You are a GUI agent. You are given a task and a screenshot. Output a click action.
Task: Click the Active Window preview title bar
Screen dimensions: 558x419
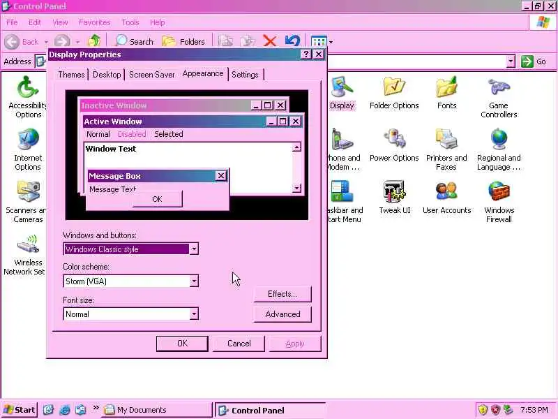[x=193, y=122]
